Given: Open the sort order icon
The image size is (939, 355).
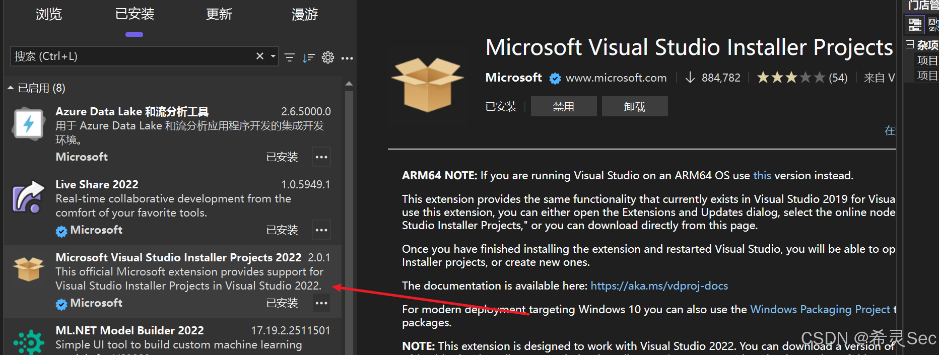Looking at the screenshot, I should point(308,57).
